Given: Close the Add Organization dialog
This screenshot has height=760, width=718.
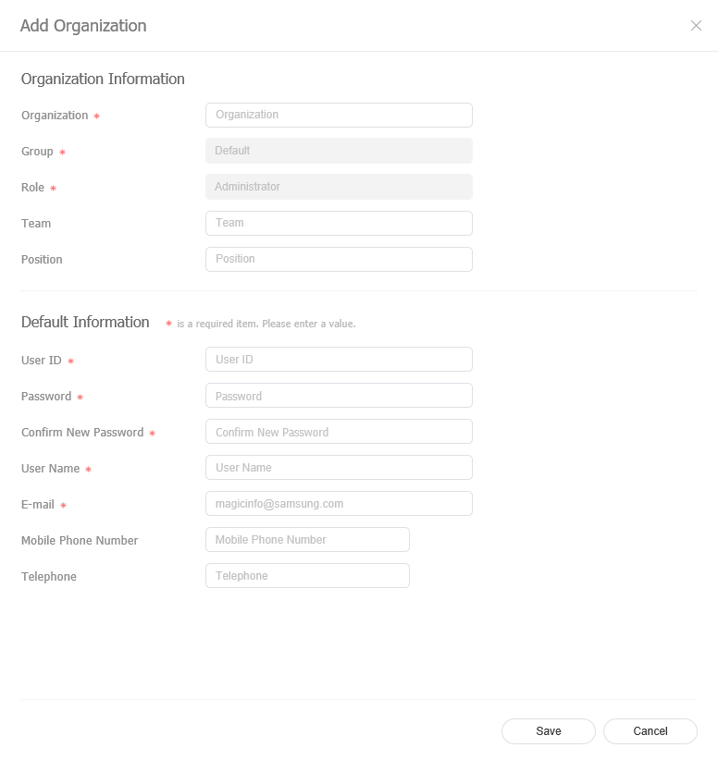Looking at the screenshot, I should pos(696,26).
